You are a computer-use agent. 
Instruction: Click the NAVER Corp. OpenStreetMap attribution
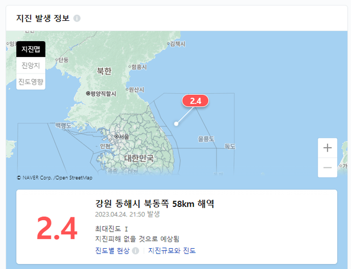tap(55, 178)
